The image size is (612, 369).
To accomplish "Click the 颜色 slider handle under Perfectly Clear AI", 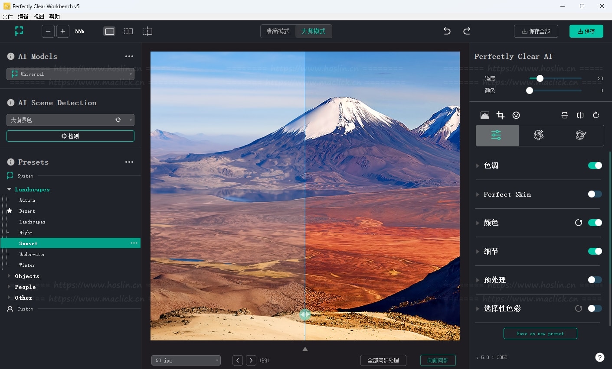I will click(530, 91).
